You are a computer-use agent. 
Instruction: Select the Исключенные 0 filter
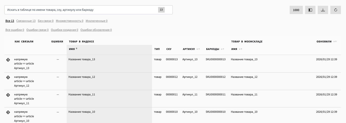click(x=97, y=21)
